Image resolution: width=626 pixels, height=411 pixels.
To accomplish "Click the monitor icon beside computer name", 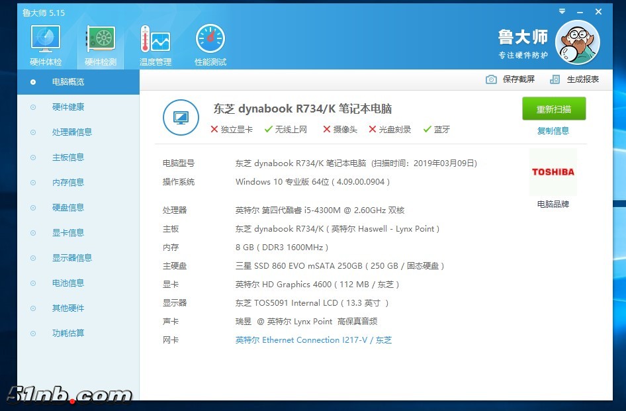I will 181,118.
